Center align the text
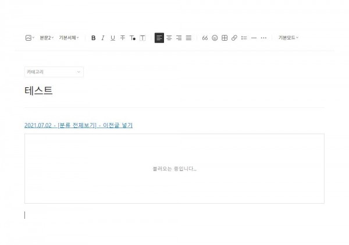The height and width of the screenshot is (245, 349). (169, 38)
